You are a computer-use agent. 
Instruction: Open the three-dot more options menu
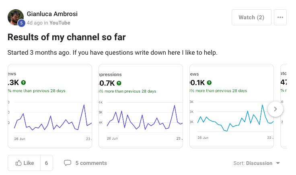pyautogui.click(x=280, y=17)
